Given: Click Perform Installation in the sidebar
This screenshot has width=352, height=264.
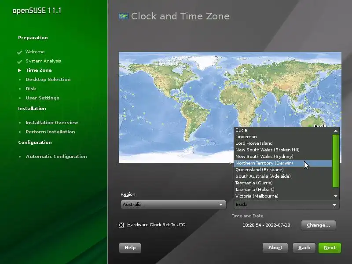Looking at the screenshot, I should [50, 132].
